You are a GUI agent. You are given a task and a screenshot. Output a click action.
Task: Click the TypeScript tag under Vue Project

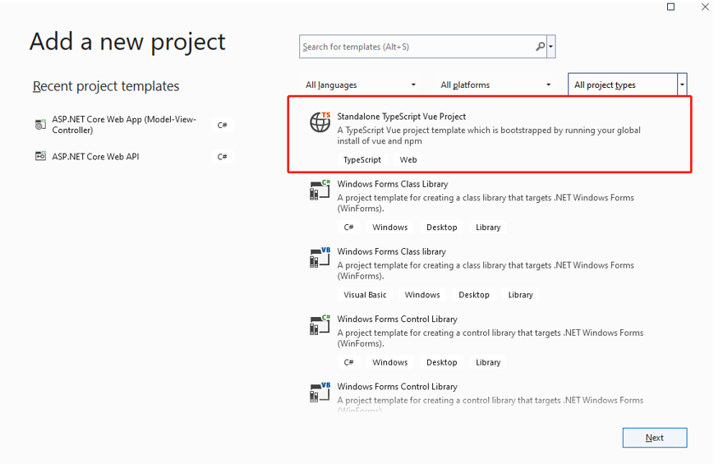[x=362, y=159]
